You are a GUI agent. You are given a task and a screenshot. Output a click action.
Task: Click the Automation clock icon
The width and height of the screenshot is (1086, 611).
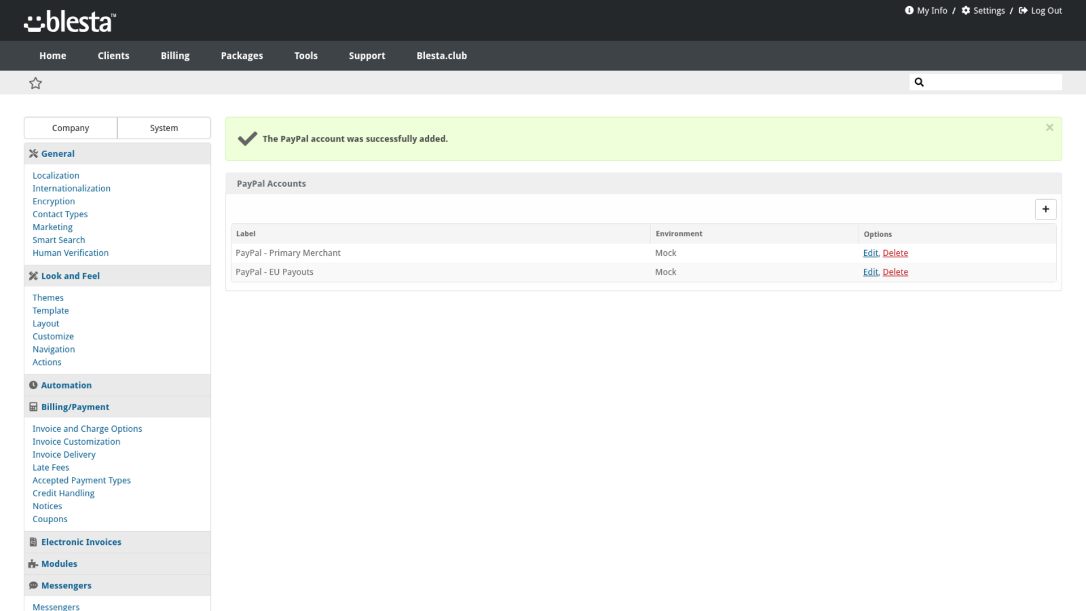click(33, 385)
